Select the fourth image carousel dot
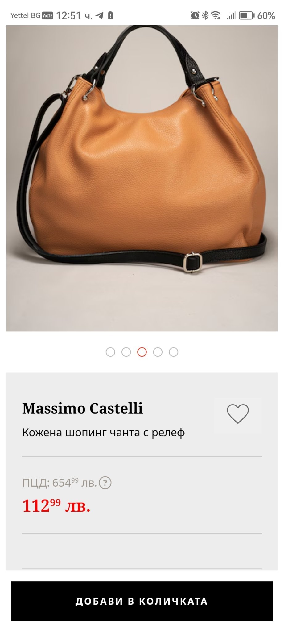 (158, 352)
